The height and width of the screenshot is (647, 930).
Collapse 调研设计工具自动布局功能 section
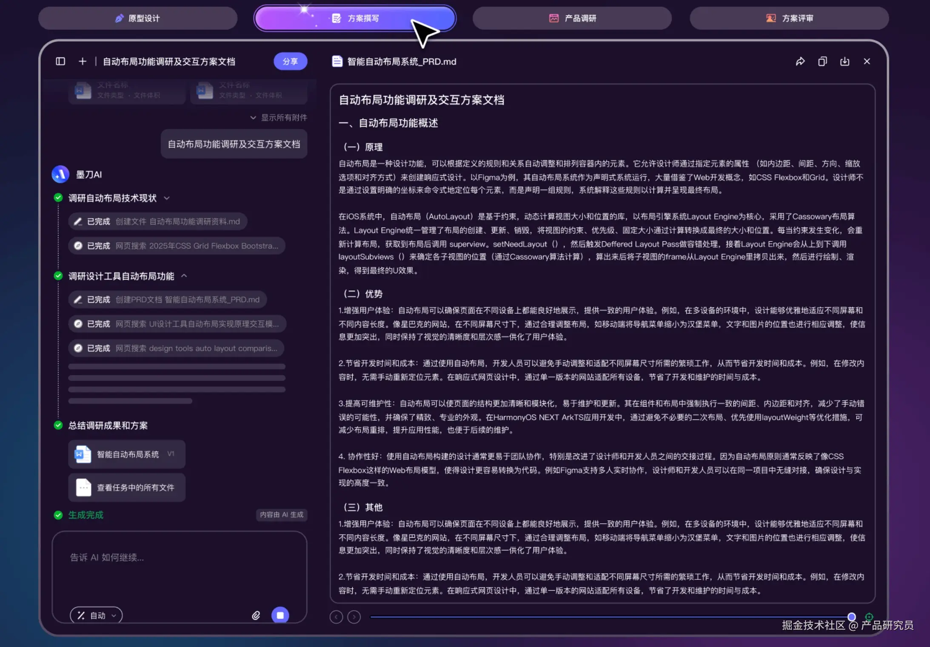[184, 276]
